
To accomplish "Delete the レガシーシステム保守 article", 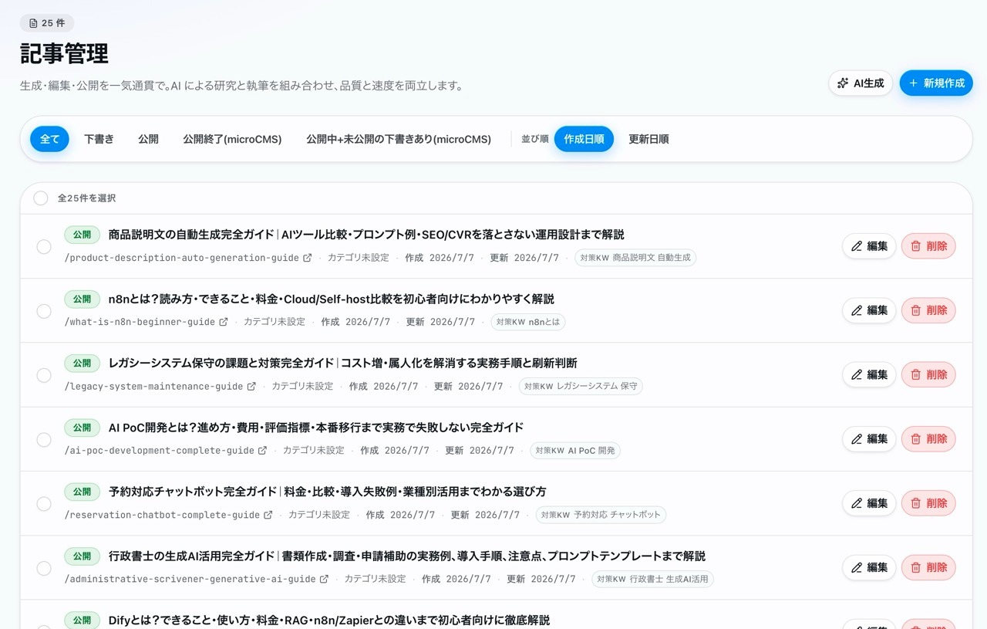I will coord(928,374).
